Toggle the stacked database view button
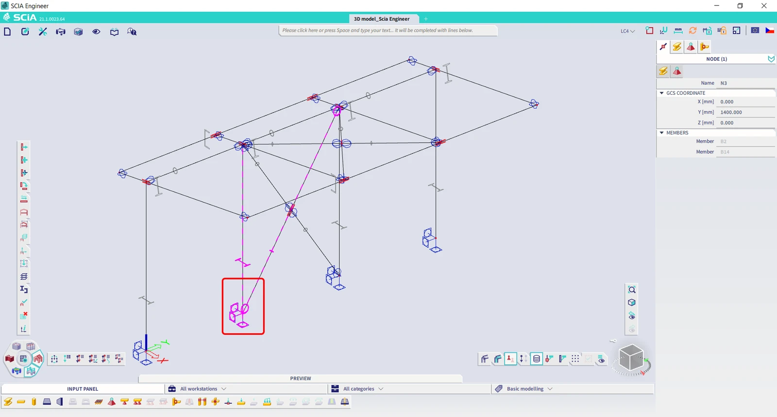This screenshot has height=417, width=777. 537,359
